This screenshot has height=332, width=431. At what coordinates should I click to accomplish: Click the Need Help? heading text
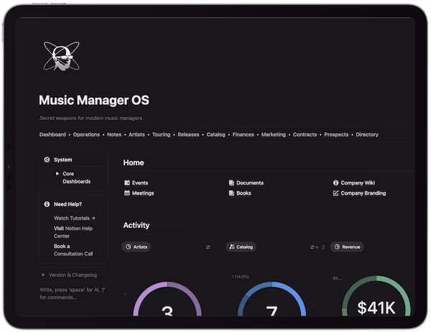point(68,204)
